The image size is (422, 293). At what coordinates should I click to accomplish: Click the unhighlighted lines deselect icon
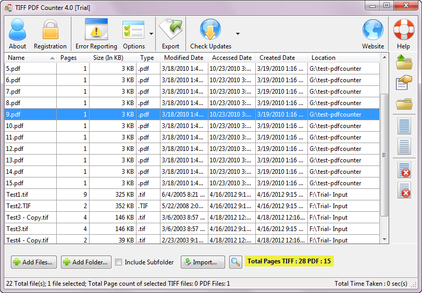[404, 147]
